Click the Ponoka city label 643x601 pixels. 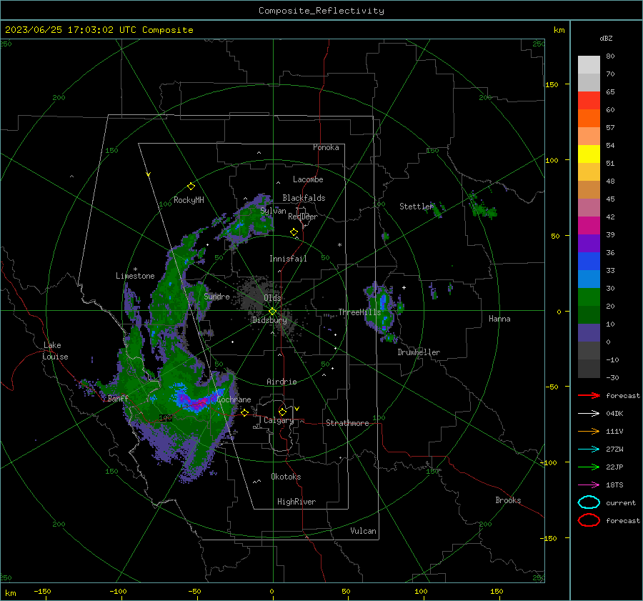[326, 147]
